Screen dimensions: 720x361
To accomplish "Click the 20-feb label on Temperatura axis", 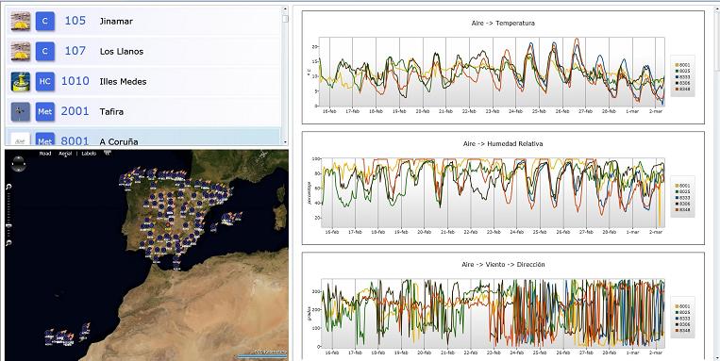I will point(423,111).
